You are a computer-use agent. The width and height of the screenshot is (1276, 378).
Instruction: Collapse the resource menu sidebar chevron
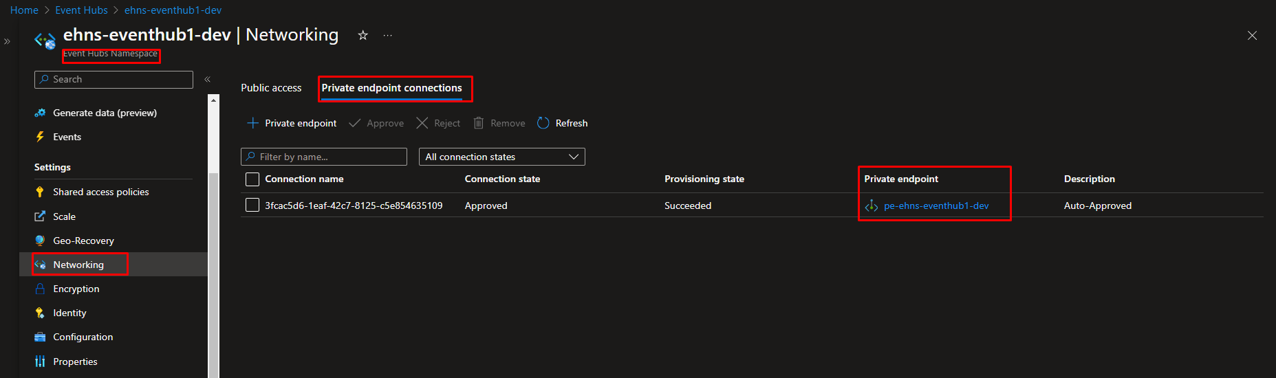pos(207,80)
